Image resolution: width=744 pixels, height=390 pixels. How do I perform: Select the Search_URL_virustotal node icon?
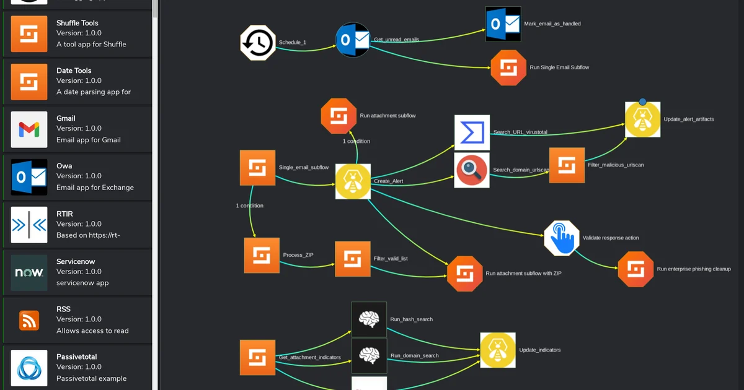(472, 132)
